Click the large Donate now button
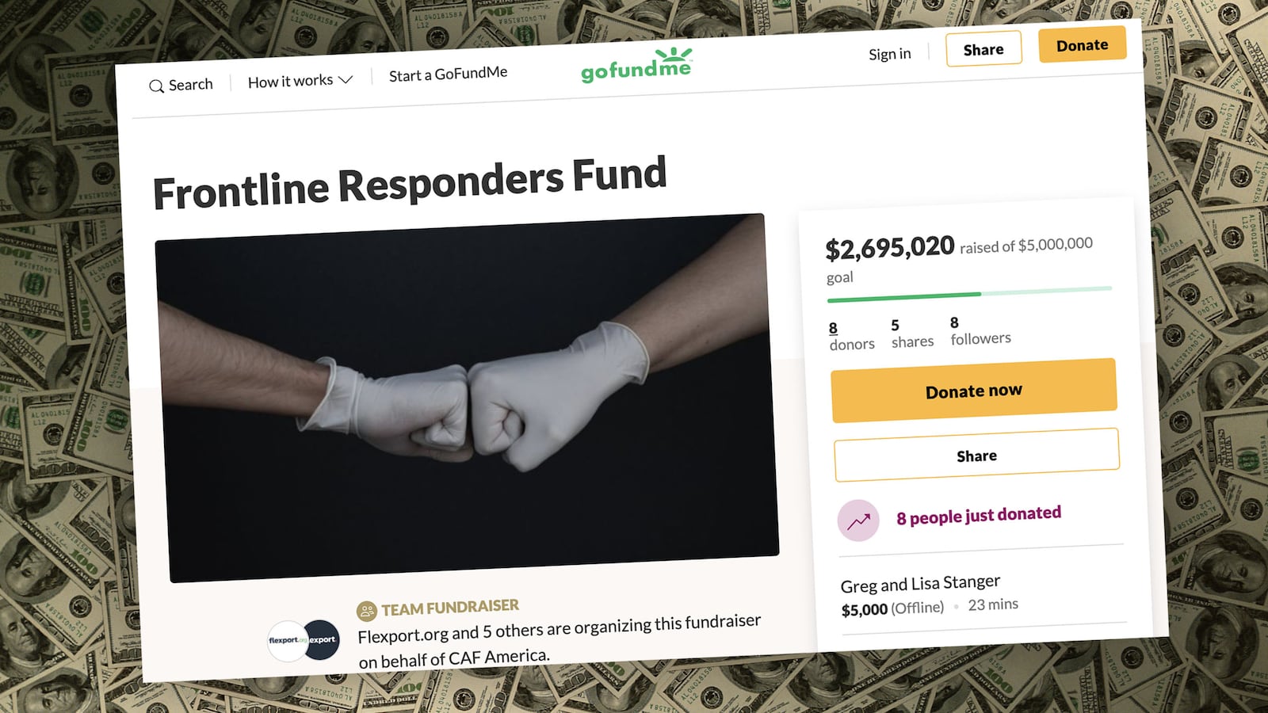This screenshot has width=1268, height=713. pos(974,391)
